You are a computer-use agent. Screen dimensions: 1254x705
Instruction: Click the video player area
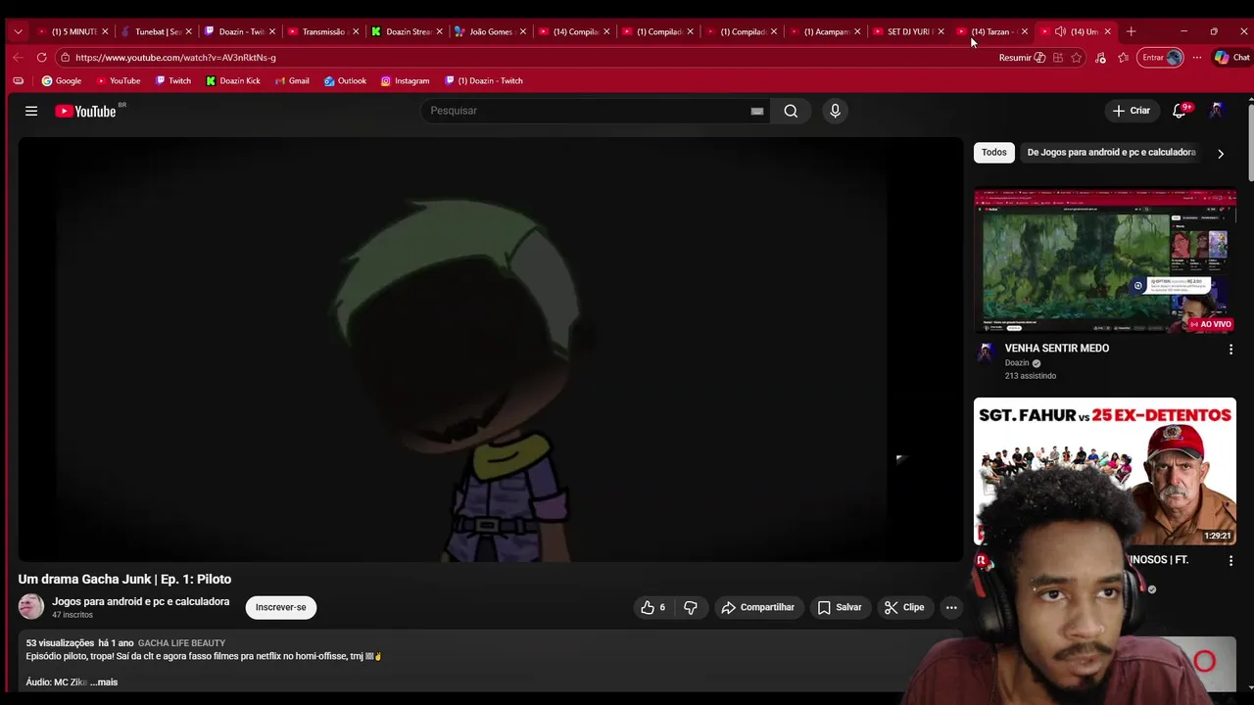(x=490, y=350)
